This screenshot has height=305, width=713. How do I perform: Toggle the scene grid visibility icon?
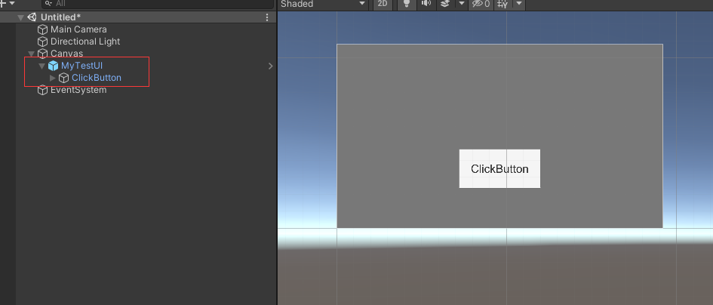click(502, 4)
